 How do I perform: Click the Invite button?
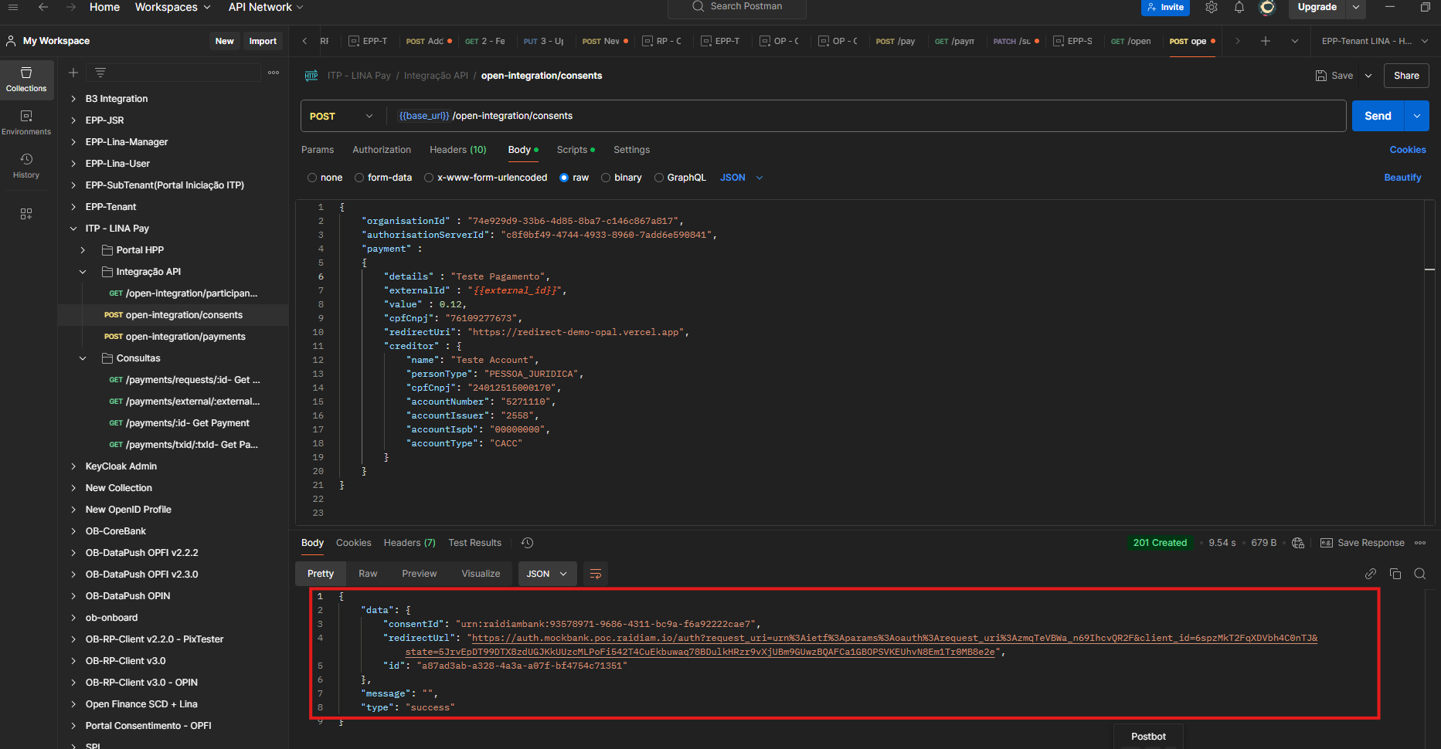pyautogui.click(x=1165, y=7)
